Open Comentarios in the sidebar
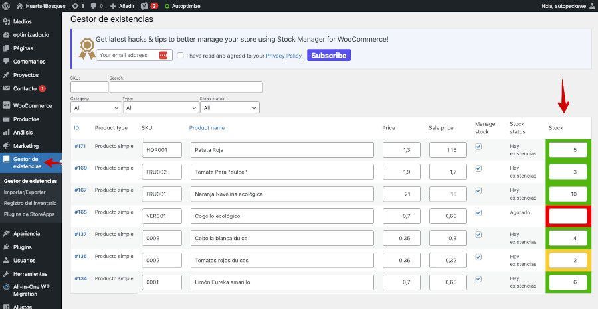This screenshot has width=598, height=309. 31,62
